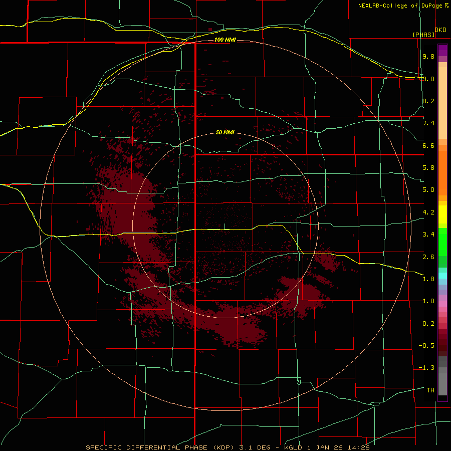Click the DKD label above the color scale
The height and width of the screenshot is (451, 451).
[x=440, y=30]
